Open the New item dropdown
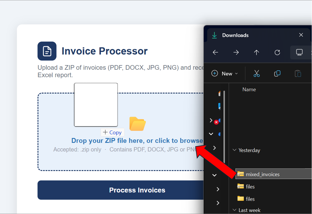 point(225,73)
